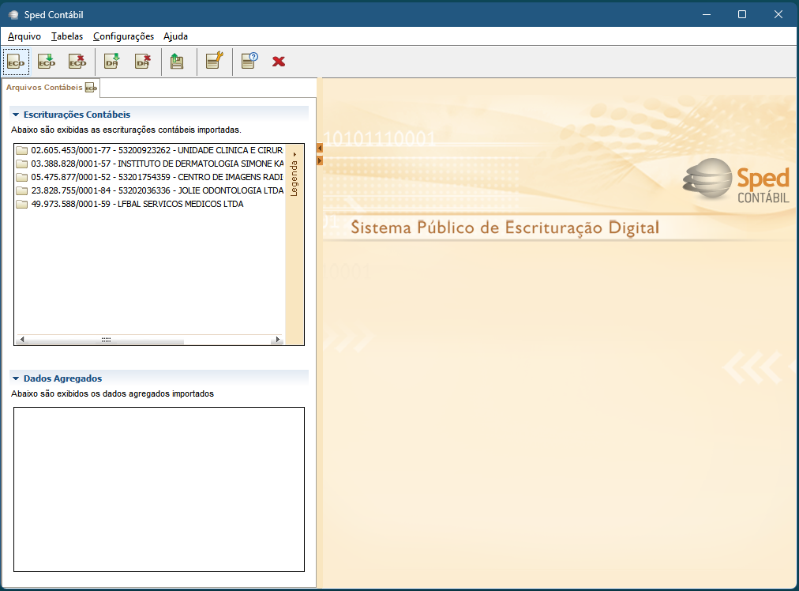Select the 05.475.877/0001-52 CENTRO DE IMAGENS entry

pos(157,178)
